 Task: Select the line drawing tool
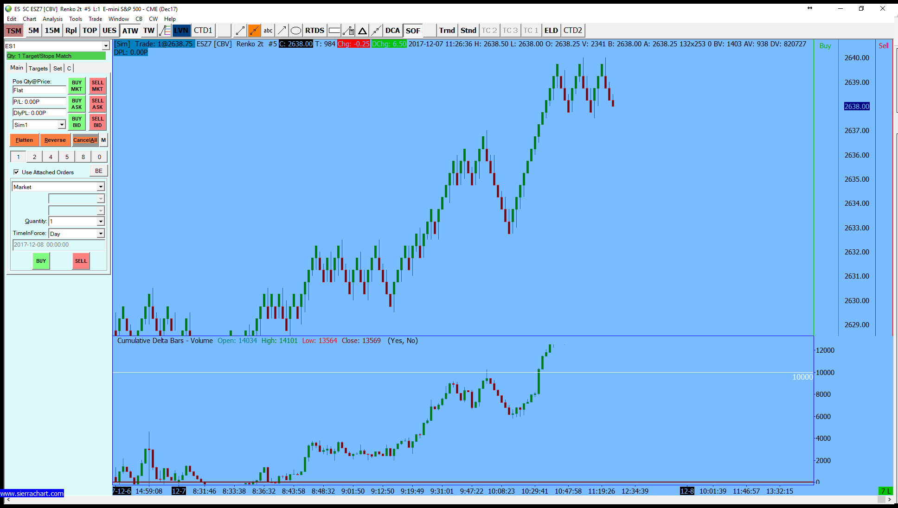click(240, 31)
